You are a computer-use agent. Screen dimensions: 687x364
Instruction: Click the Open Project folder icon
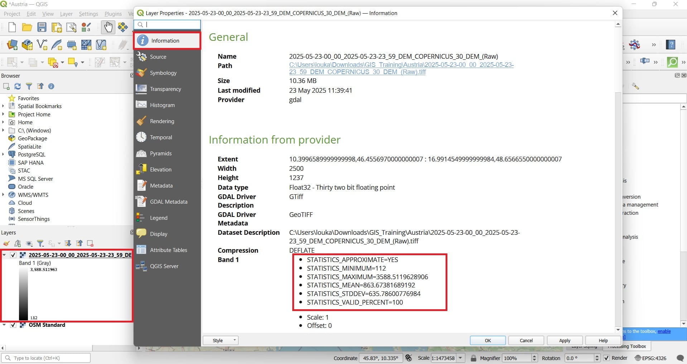pos(27,27)
